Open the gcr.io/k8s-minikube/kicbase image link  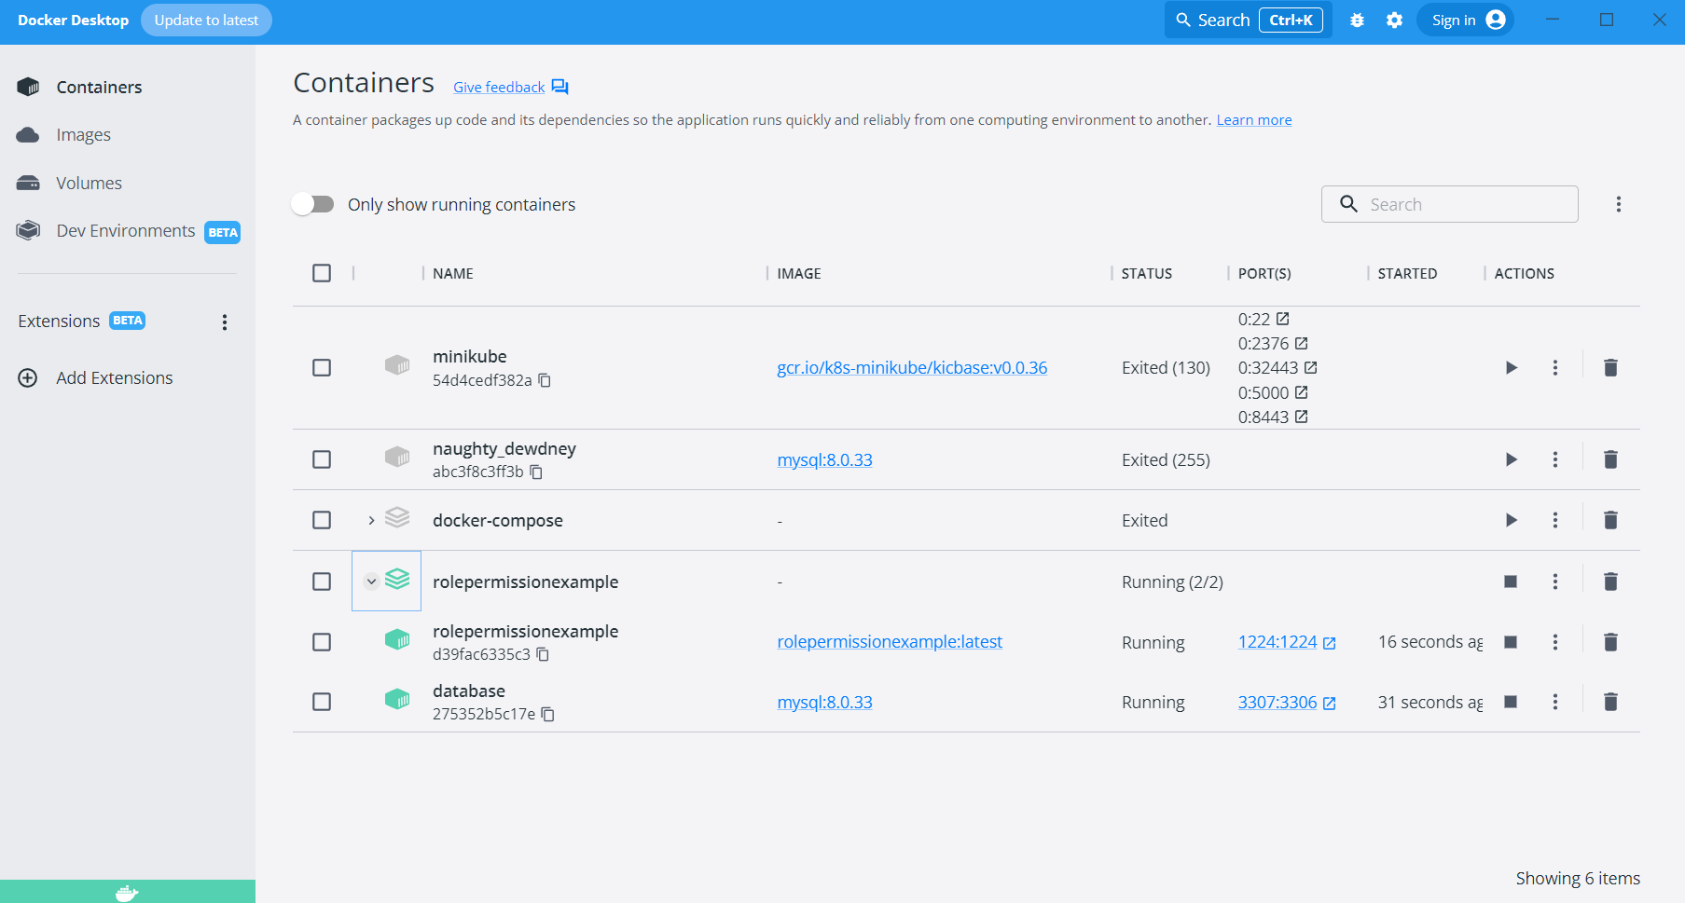[912, 367]
